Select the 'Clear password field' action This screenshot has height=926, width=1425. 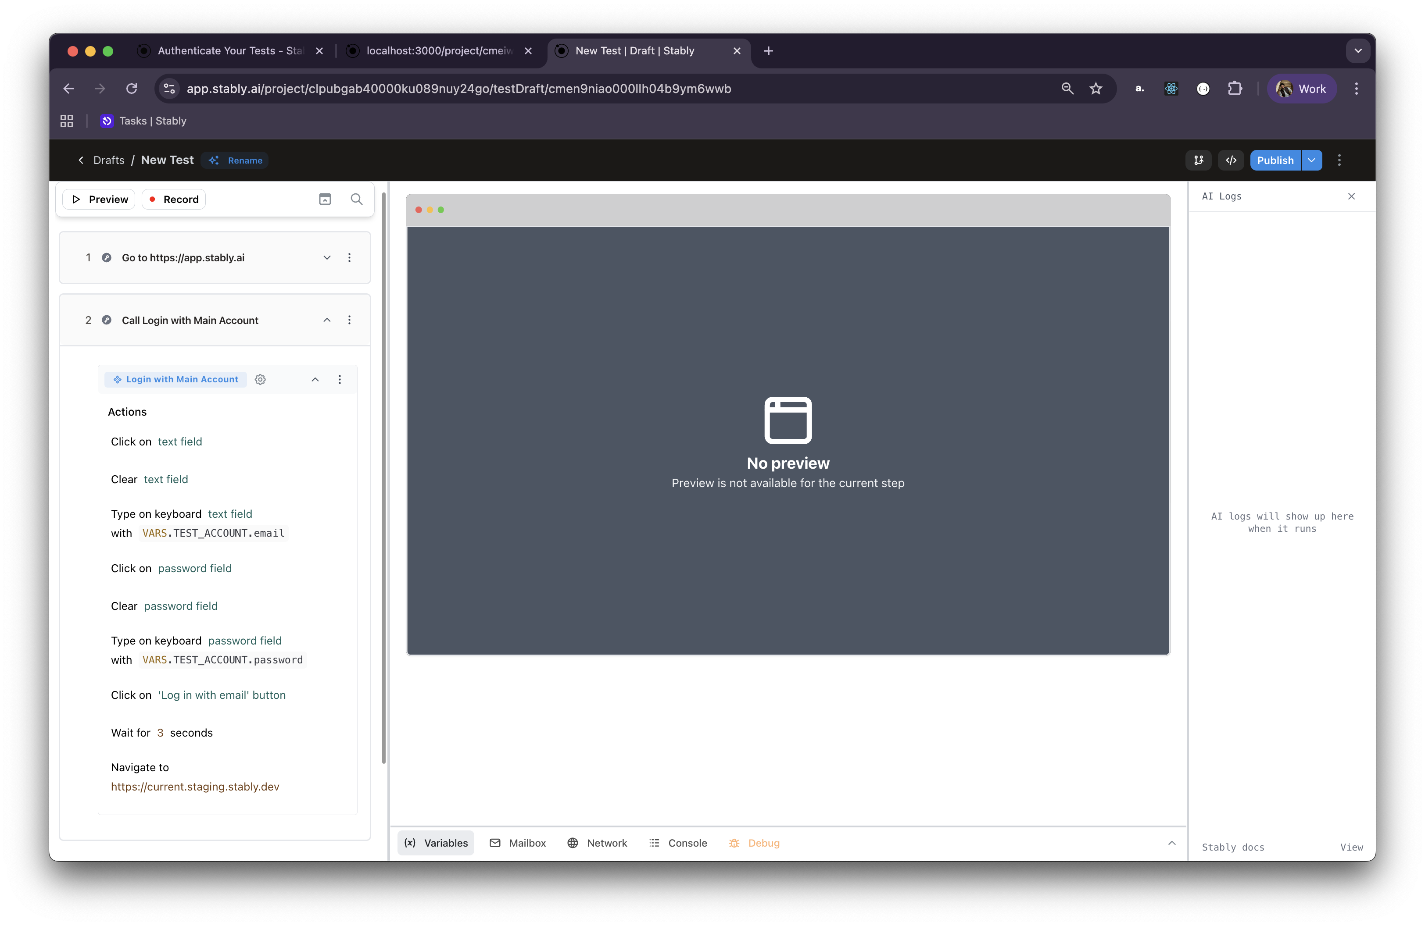tap(164, 606)
